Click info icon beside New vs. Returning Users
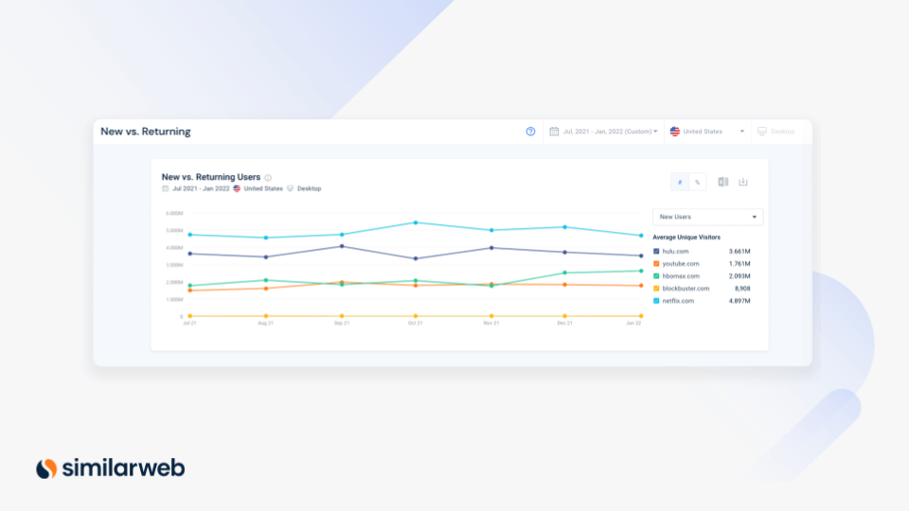909x511 pixels. pyautogui.click(x=268, y=178)
